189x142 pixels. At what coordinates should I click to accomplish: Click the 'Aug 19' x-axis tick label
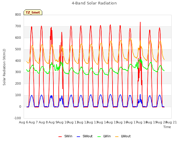[151, 122]
